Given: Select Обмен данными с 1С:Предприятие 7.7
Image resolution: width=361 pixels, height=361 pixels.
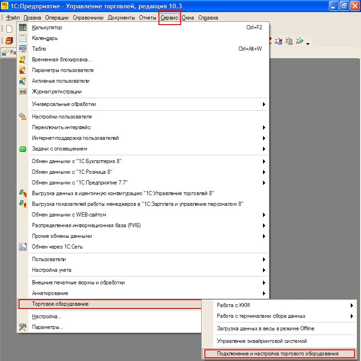Looking at the screenshot, I should [143, 183].
